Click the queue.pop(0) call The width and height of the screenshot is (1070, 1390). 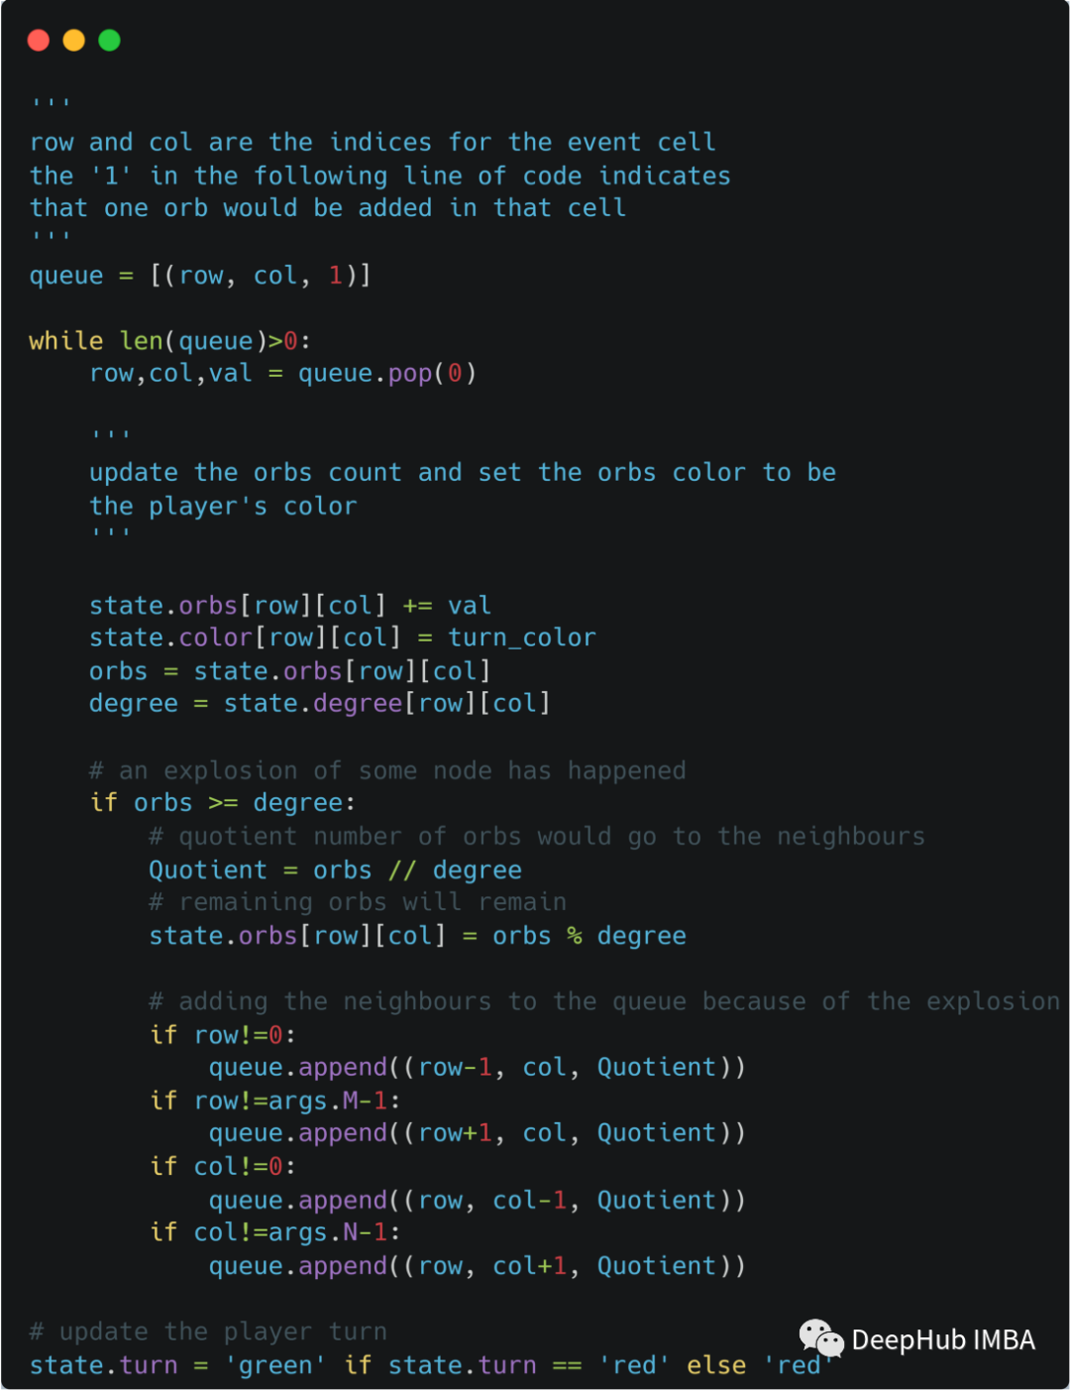click(x=387, y=374)
